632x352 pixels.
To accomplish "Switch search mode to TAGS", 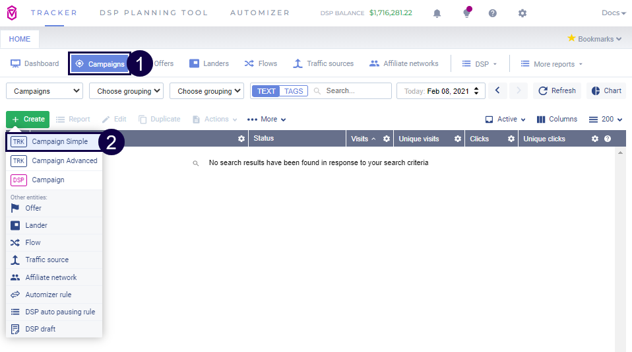I will click(294, 91).
